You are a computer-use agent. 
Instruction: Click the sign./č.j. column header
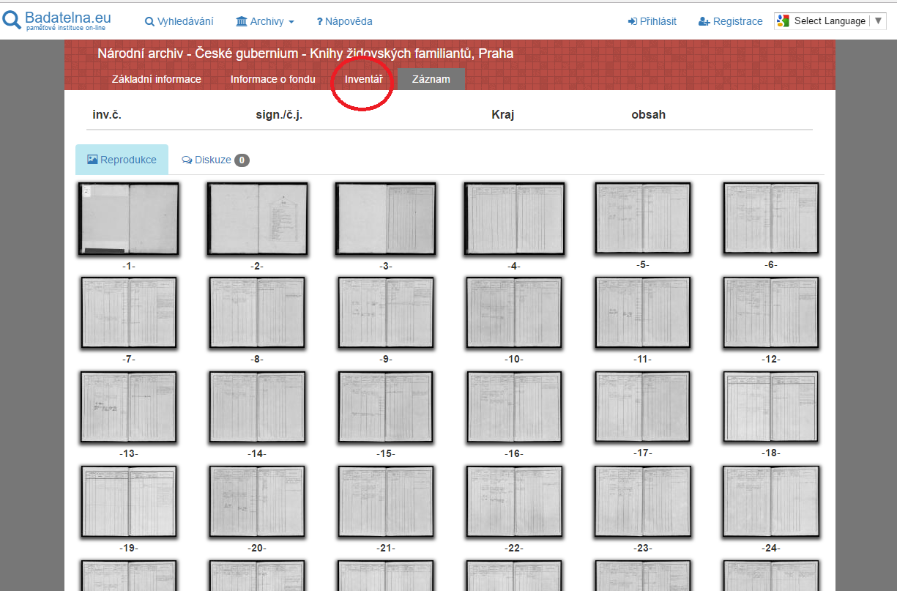pos(279,115)
